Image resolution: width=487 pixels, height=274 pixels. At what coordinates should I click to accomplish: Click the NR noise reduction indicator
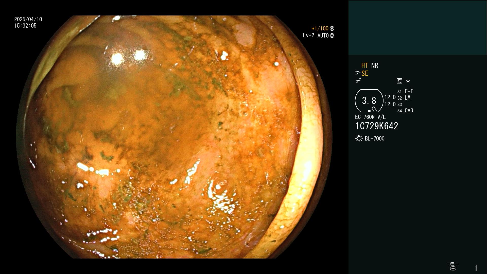tap(375, 66)
